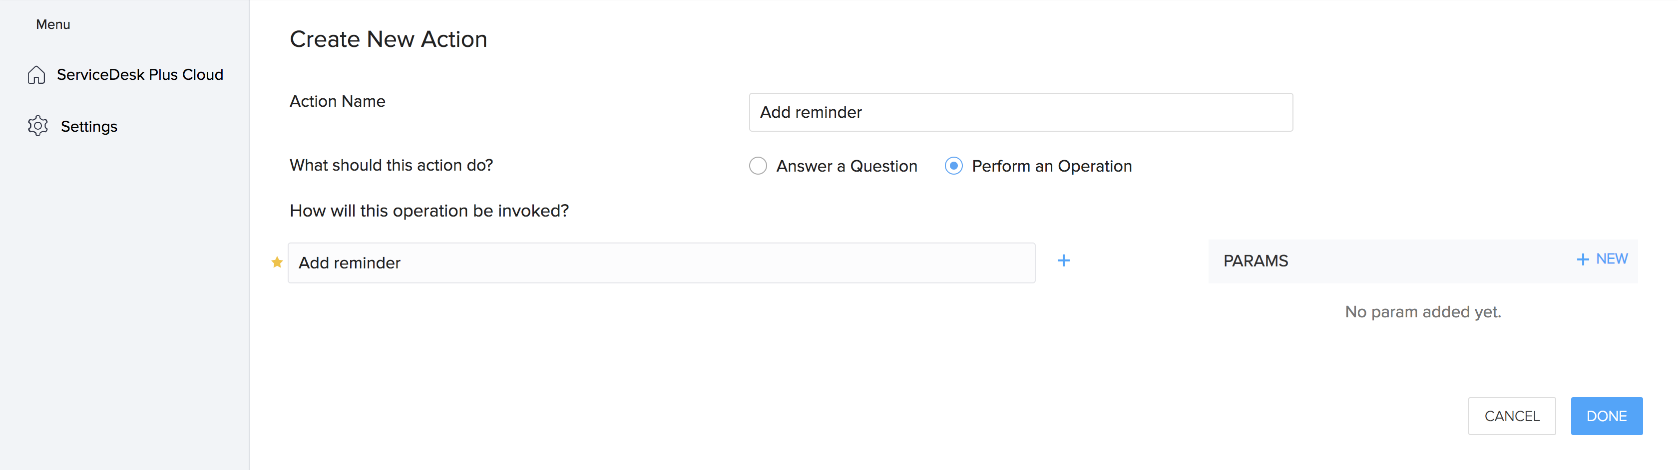Click the Answer a Question label
This screenshot has width=1678, height=470.
point(846,166)
